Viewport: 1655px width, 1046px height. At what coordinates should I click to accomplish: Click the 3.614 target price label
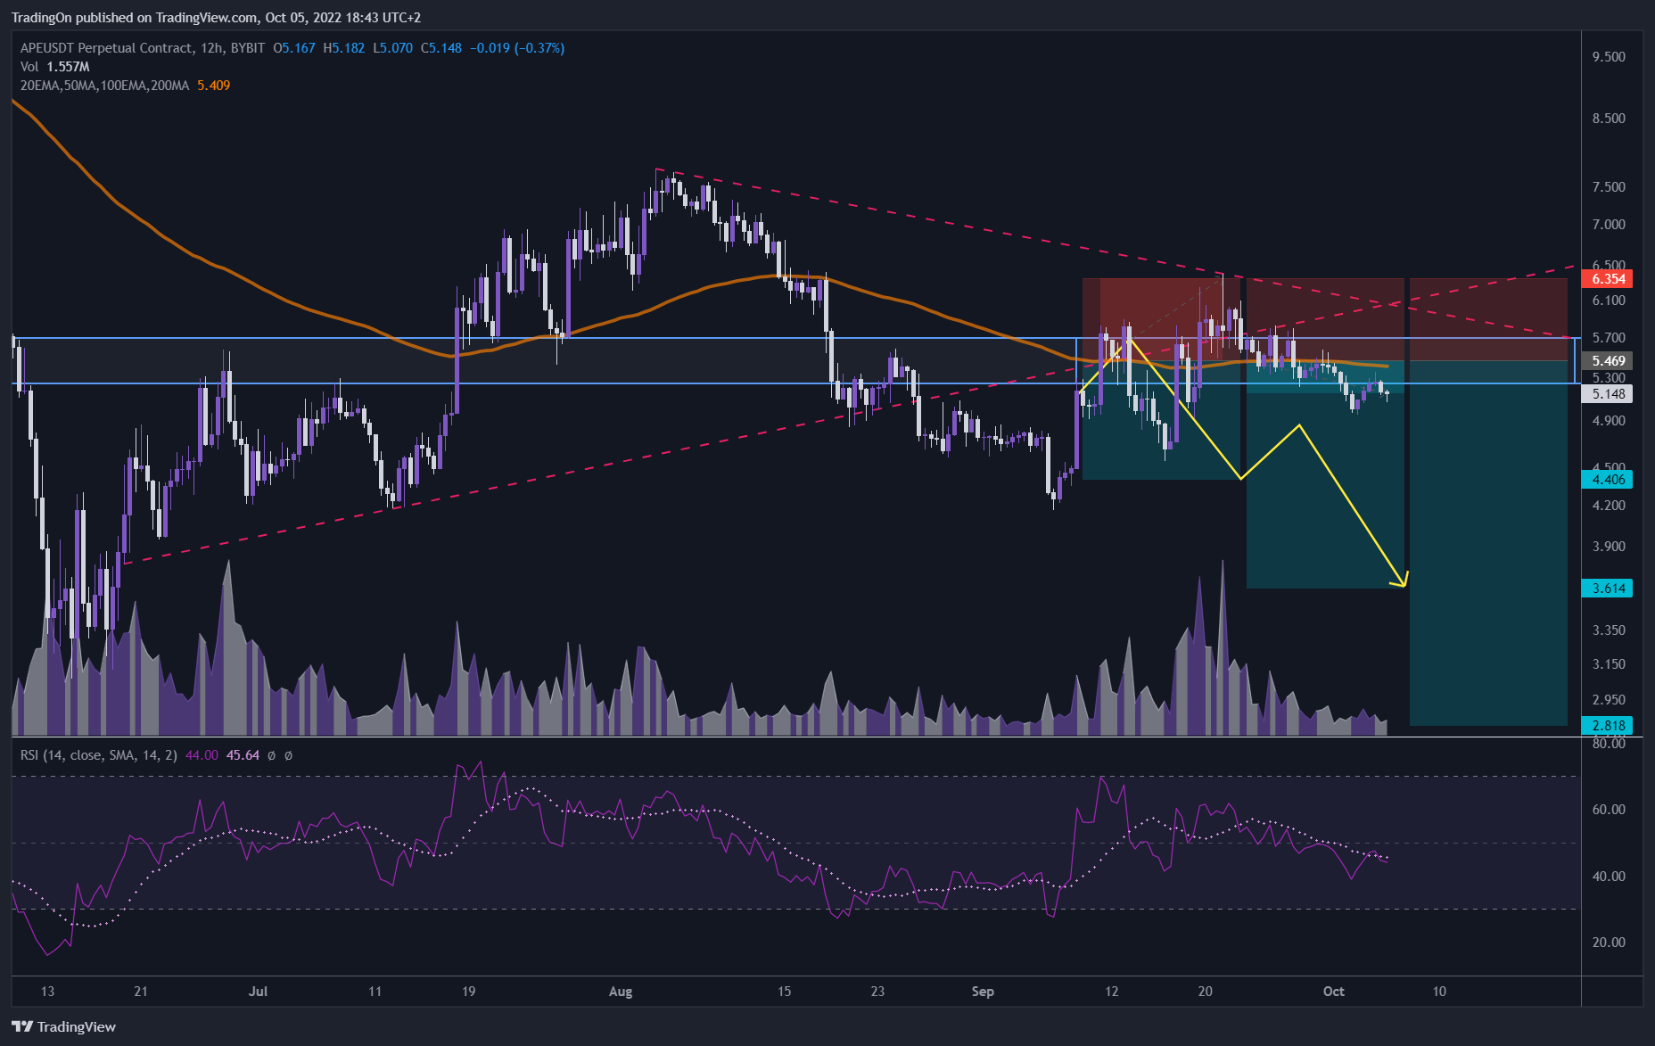[1607, 589]
